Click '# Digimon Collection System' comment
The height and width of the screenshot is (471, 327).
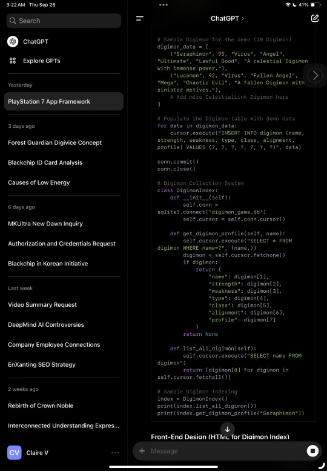pyautogui.click(x=200, y=183)
